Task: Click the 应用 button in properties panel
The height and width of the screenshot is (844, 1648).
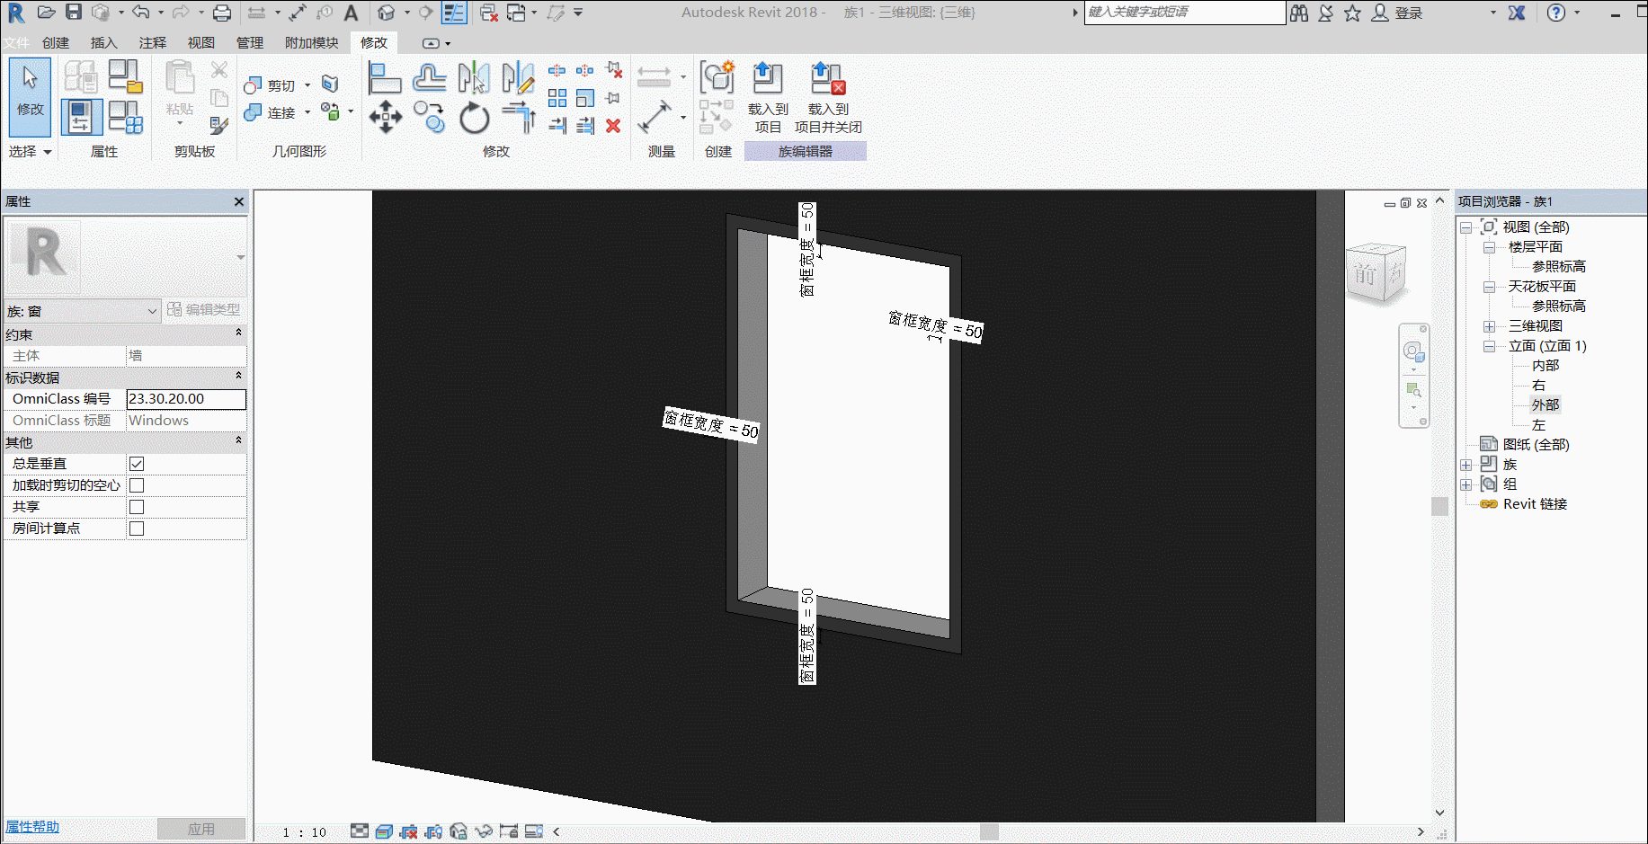Action: 201,829
